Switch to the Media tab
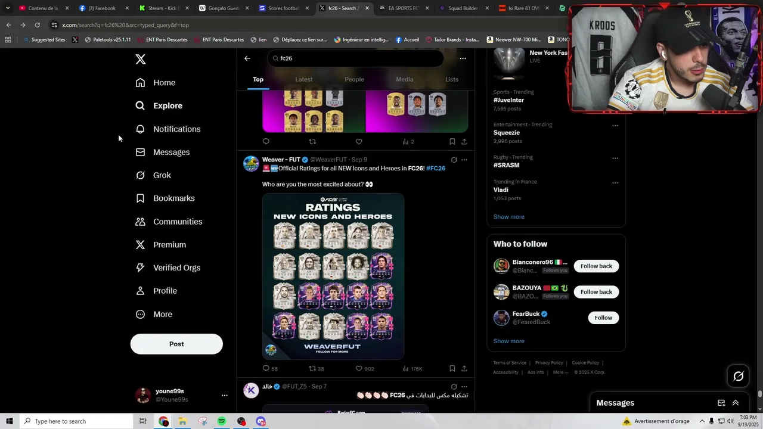The height and width of the screenshot is (429, 763). click(x=405, y=79)
